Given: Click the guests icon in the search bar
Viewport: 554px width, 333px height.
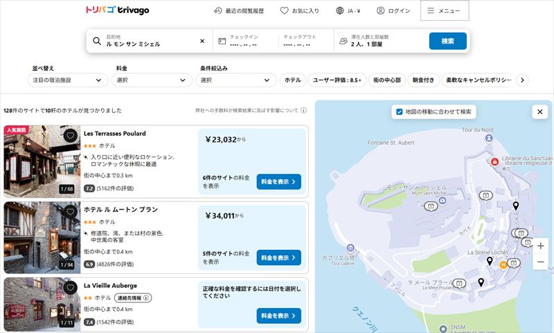Looking at the screenshot, I should [x=343, y=41].
